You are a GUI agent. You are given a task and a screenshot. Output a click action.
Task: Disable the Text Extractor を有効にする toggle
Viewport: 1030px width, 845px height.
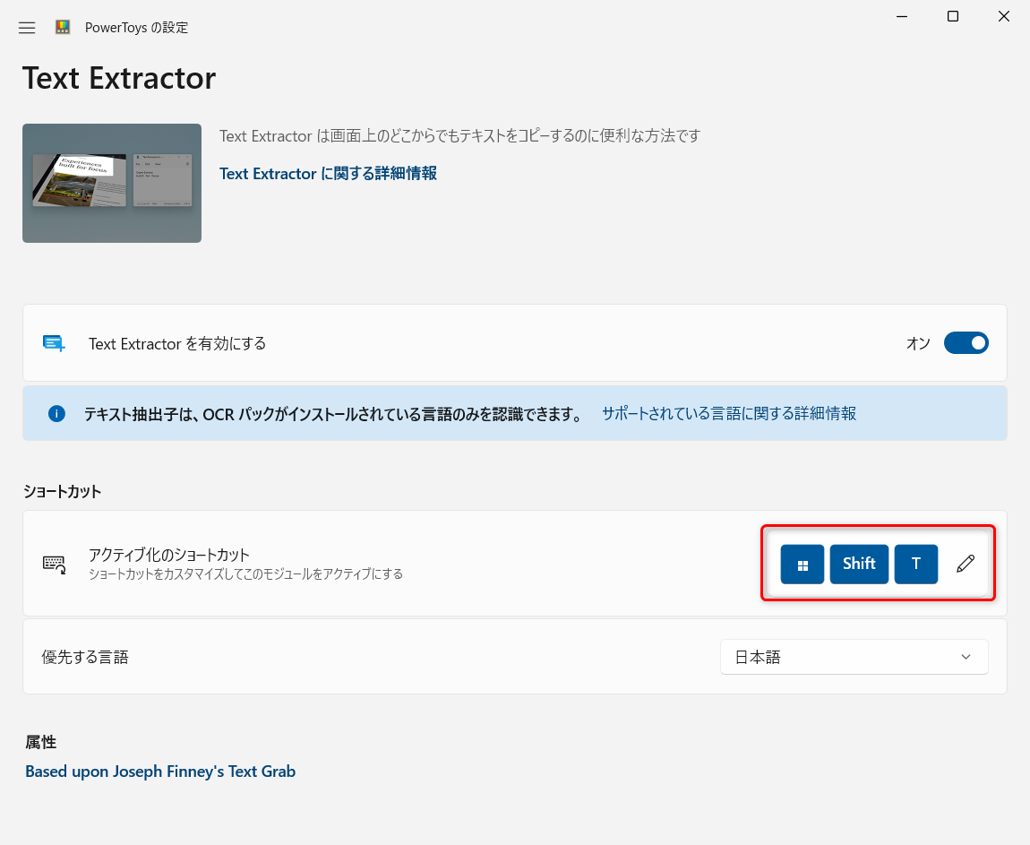click(x=966, y=342)
